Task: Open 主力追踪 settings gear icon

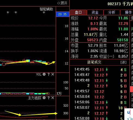Action: coord(44,98)
